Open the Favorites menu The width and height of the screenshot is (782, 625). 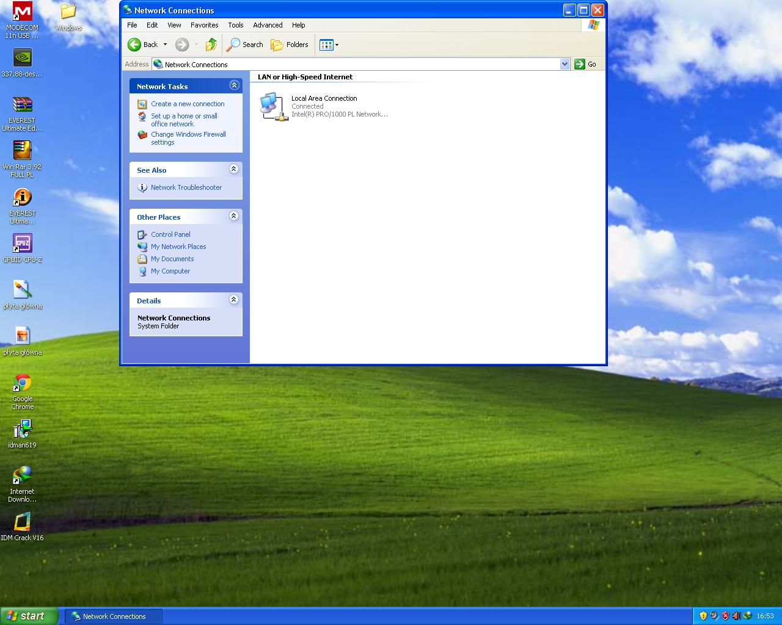coord(204,25)
